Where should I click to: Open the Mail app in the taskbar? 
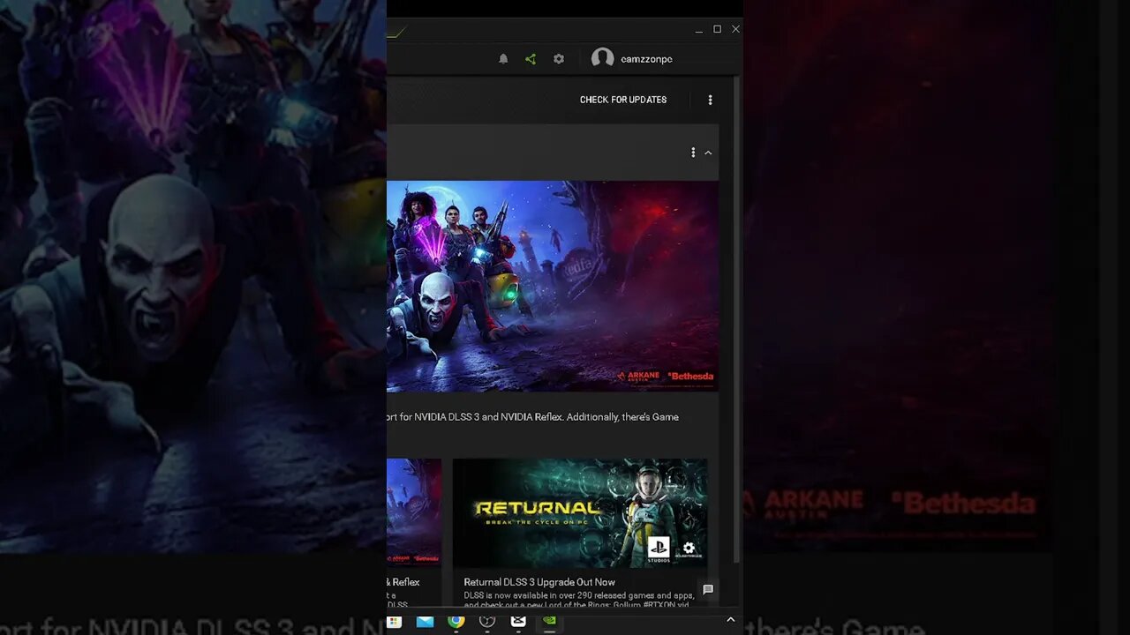425,621
